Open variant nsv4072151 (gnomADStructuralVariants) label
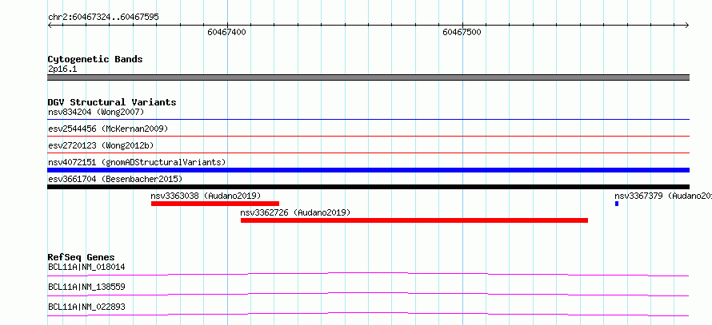Image resolution: width=712 pixels, height=325 pixels. point(137,162)
